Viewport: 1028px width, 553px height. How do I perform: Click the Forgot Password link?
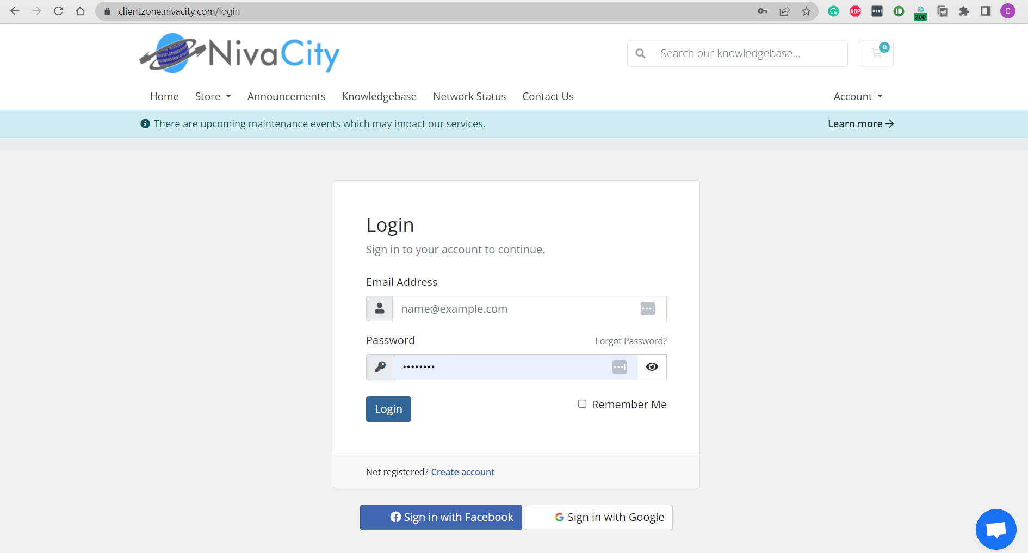(x=630, y=341)
